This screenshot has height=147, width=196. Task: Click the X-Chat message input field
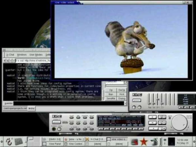[x=69, y=103]
